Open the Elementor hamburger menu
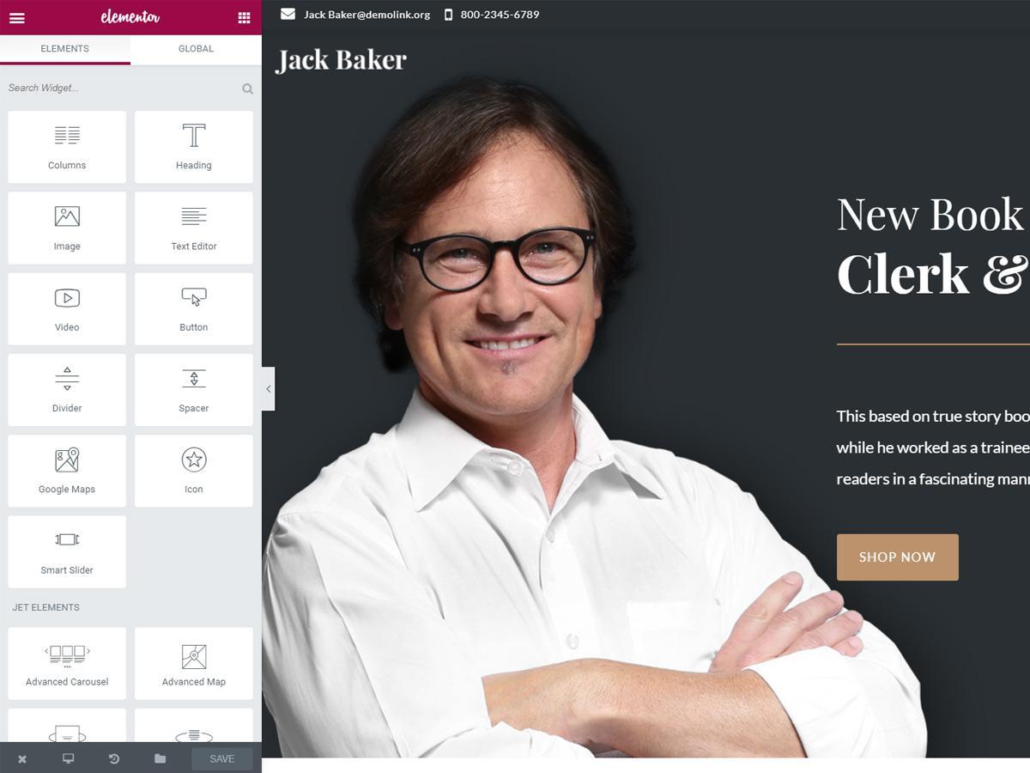The image size is (1030, 773). click(x=16, y=17)
